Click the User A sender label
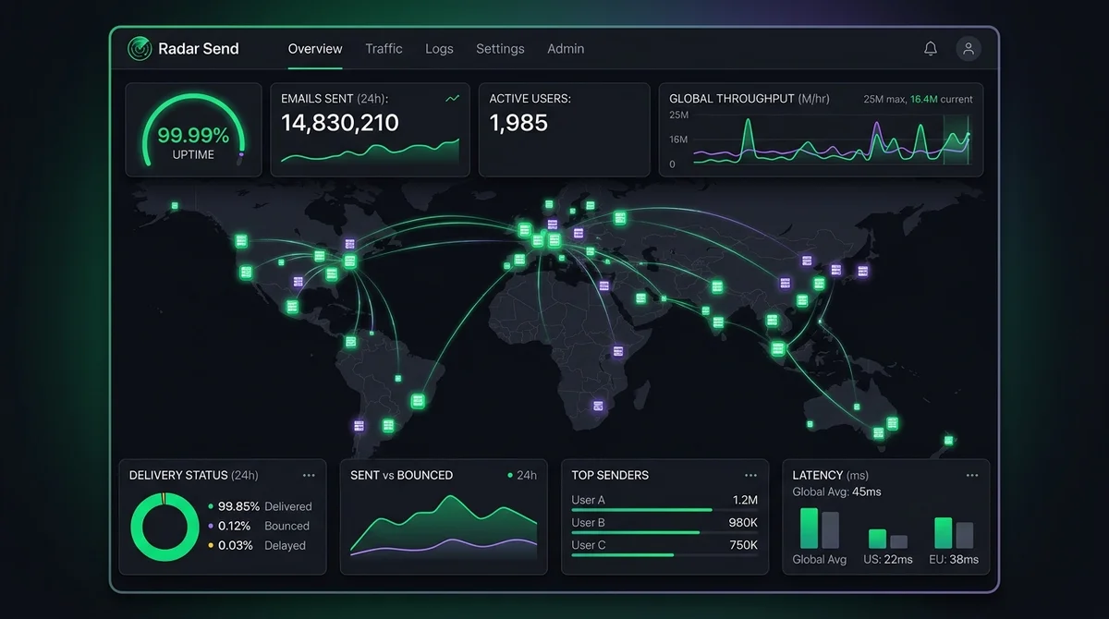 tap(589, 500)
